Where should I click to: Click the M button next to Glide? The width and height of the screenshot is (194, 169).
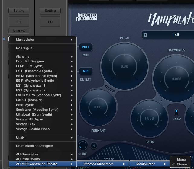(93, 146)
